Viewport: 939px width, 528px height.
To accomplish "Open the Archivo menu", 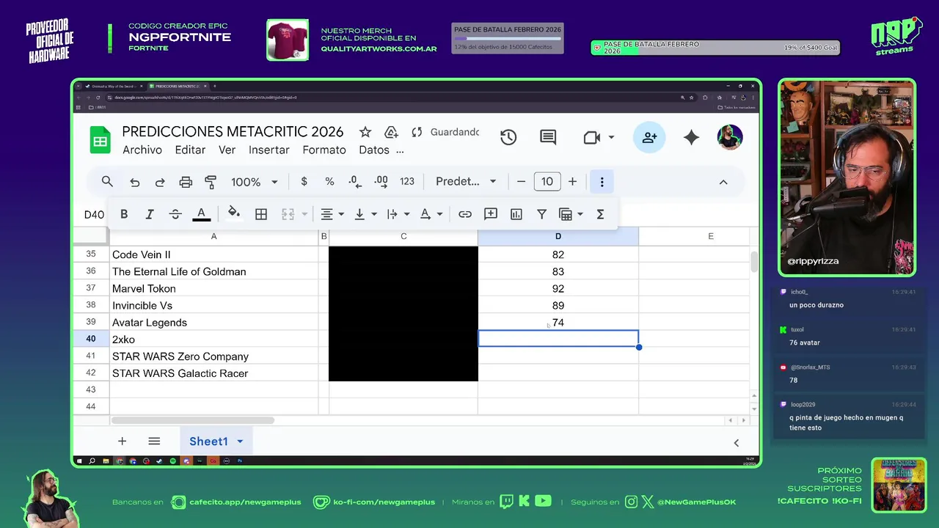I will [x=142, y=150].
